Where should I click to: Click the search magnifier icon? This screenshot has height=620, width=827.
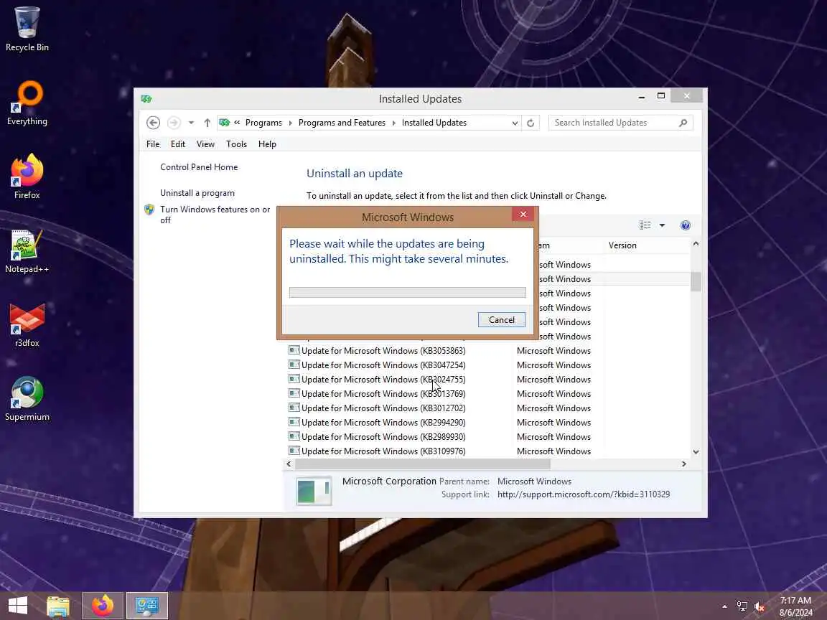pos(683,123)
